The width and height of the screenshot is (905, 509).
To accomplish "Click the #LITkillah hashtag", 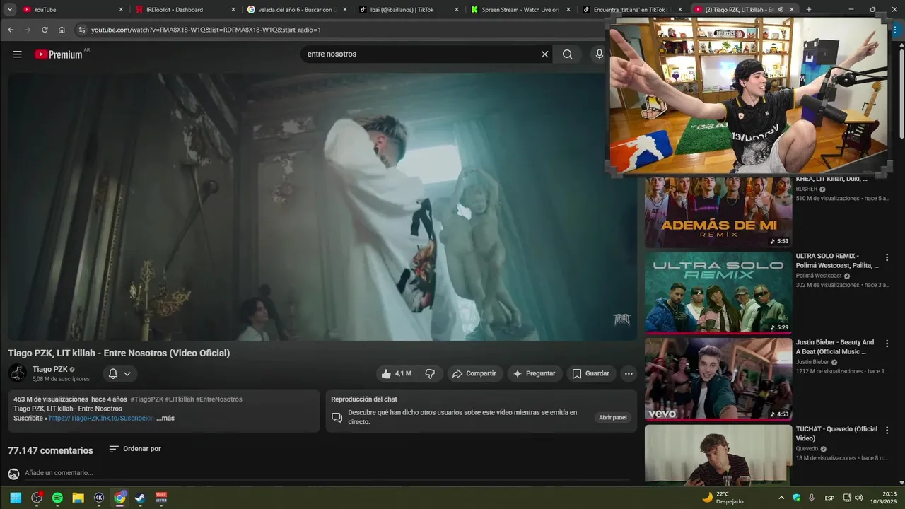I will coord(180,399).
